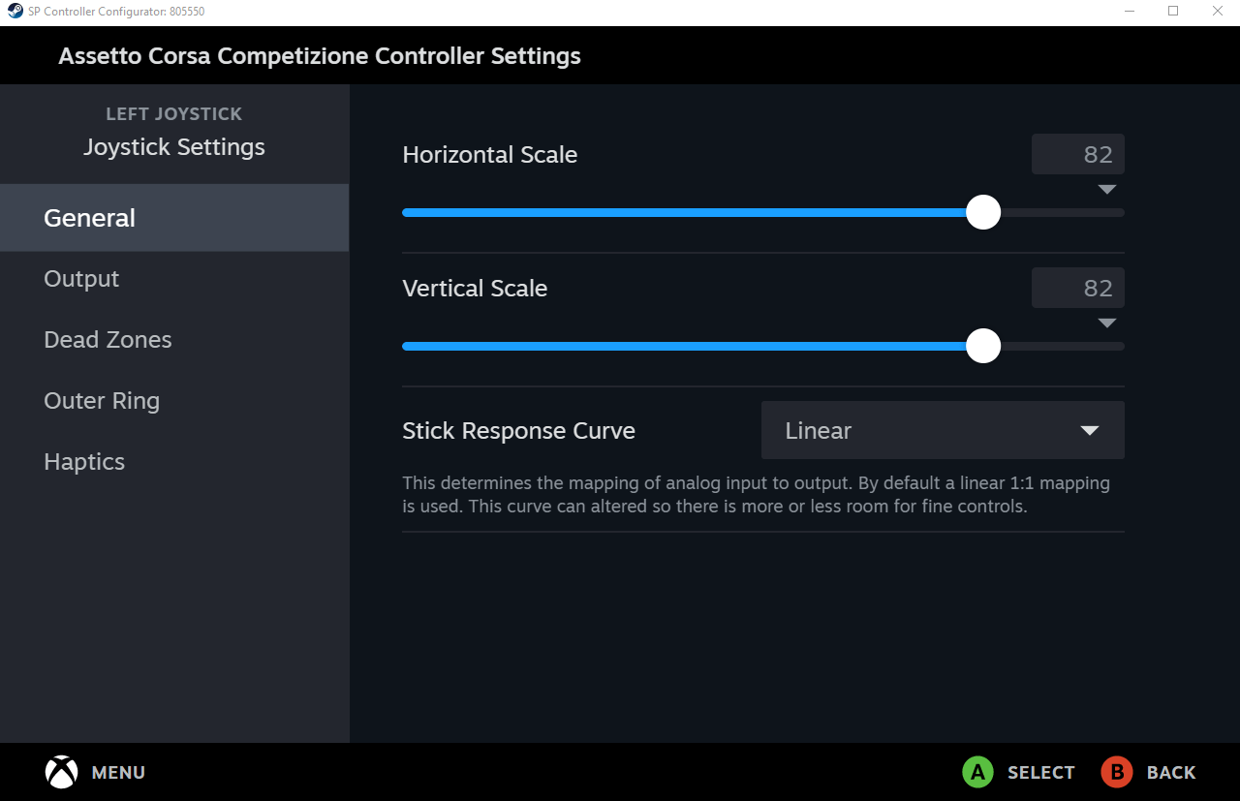Click the SELECT button label
The height and width of the screenshot is (801, 1240).
coord(1040,773)
